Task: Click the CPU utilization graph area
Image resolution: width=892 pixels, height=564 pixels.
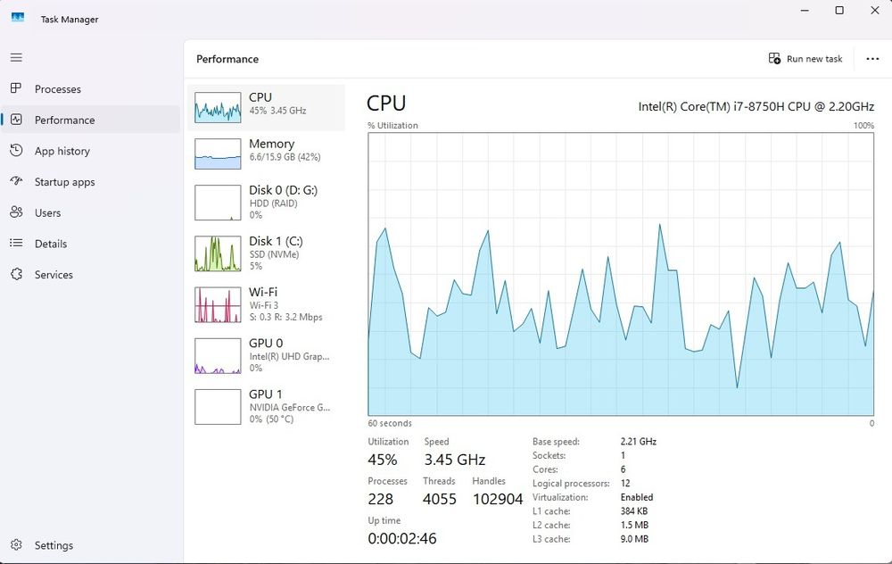Action: (x=621, y=274)
